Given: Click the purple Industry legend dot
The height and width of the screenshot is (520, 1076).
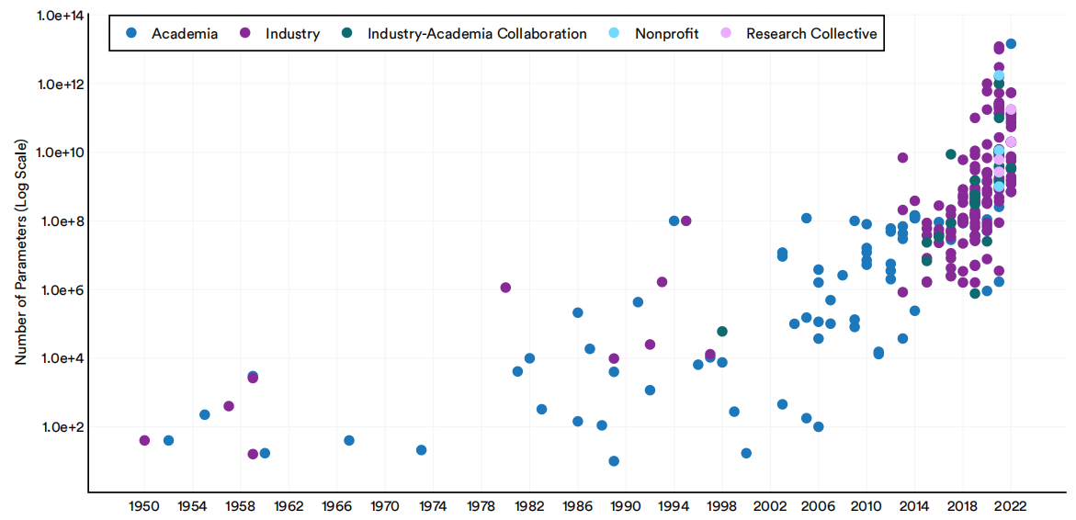Looking at the screenshot, I should pos(245,34).
